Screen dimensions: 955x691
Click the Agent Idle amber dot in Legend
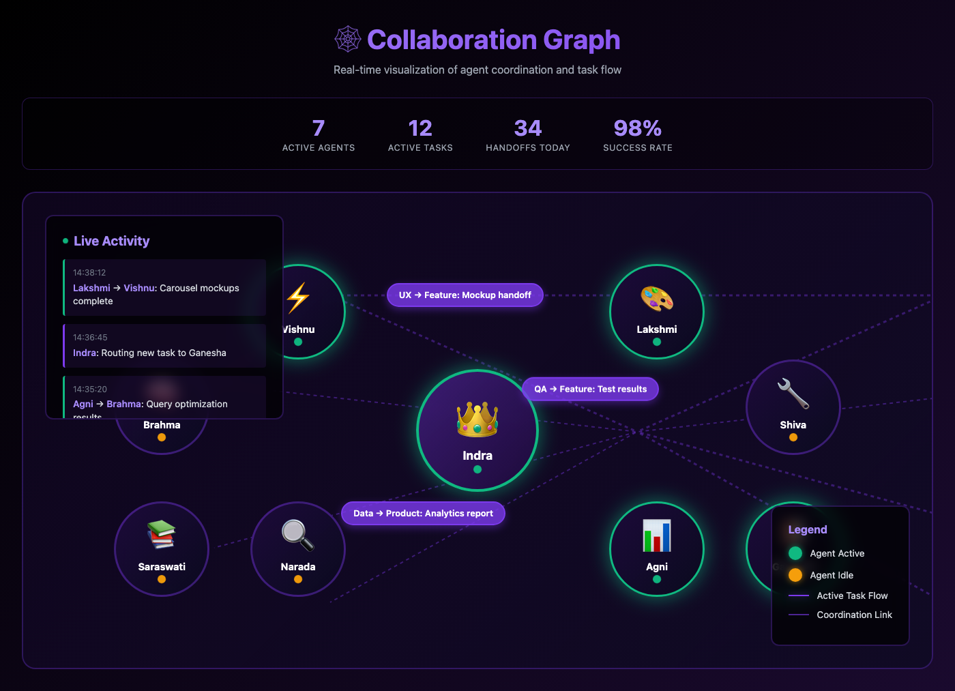coord(795,575)
